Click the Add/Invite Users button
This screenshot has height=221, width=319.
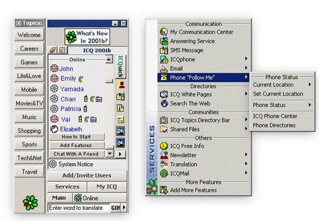87,175
